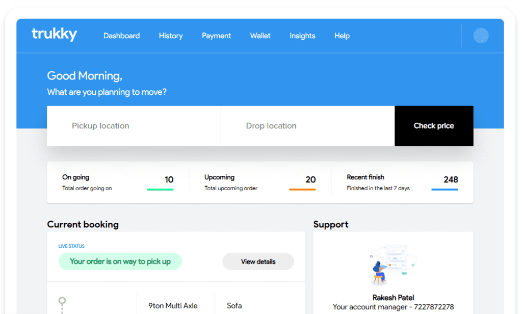The height and width of the screenshot is (314, 522).
Task: Focus the Pickup location field
Action: pyautogui.click(x=134, y=126)
